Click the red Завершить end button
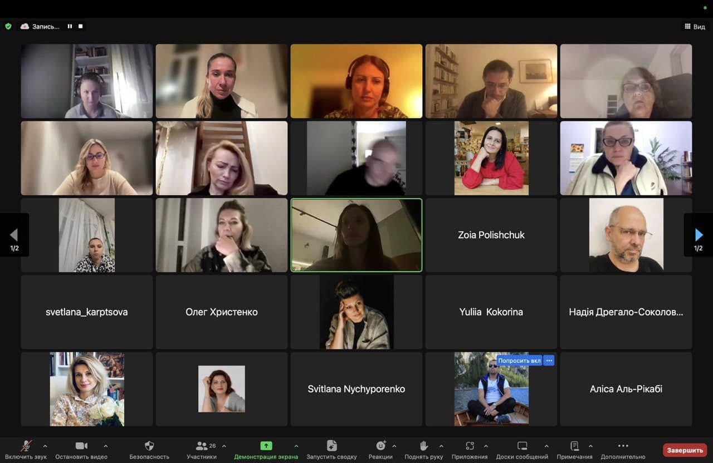Viewport: 713px width, 463px height. click(685, 450)
